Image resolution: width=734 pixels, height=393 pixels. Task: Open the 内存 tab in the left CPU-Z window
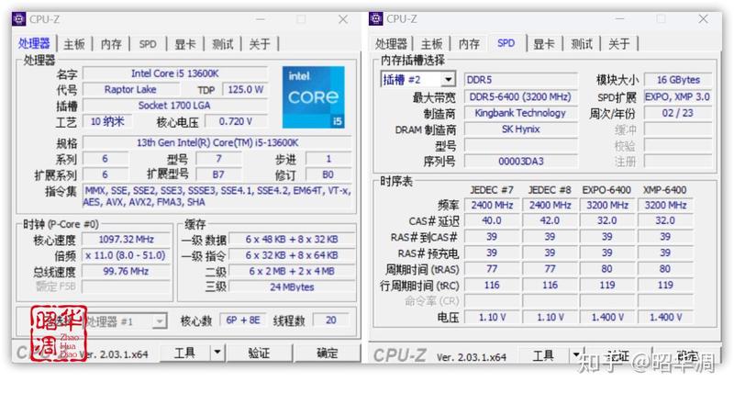tap(111, 44)
